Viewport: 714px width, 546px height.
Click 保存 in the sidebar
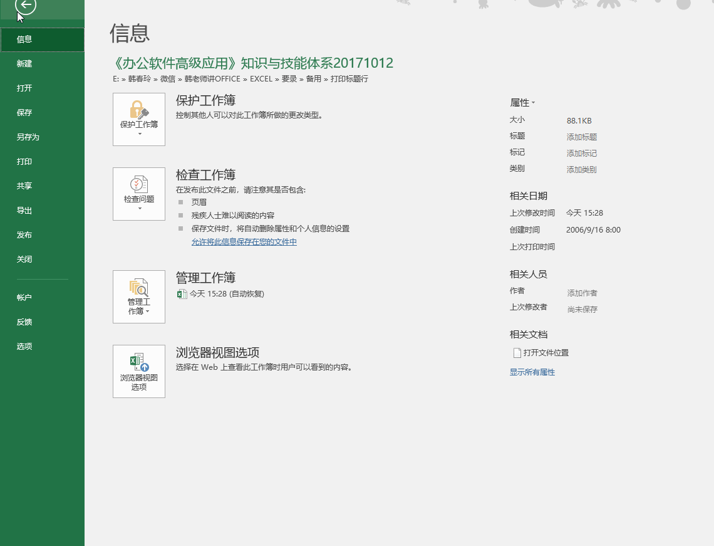pyautogui.click(x=43, y=113)
